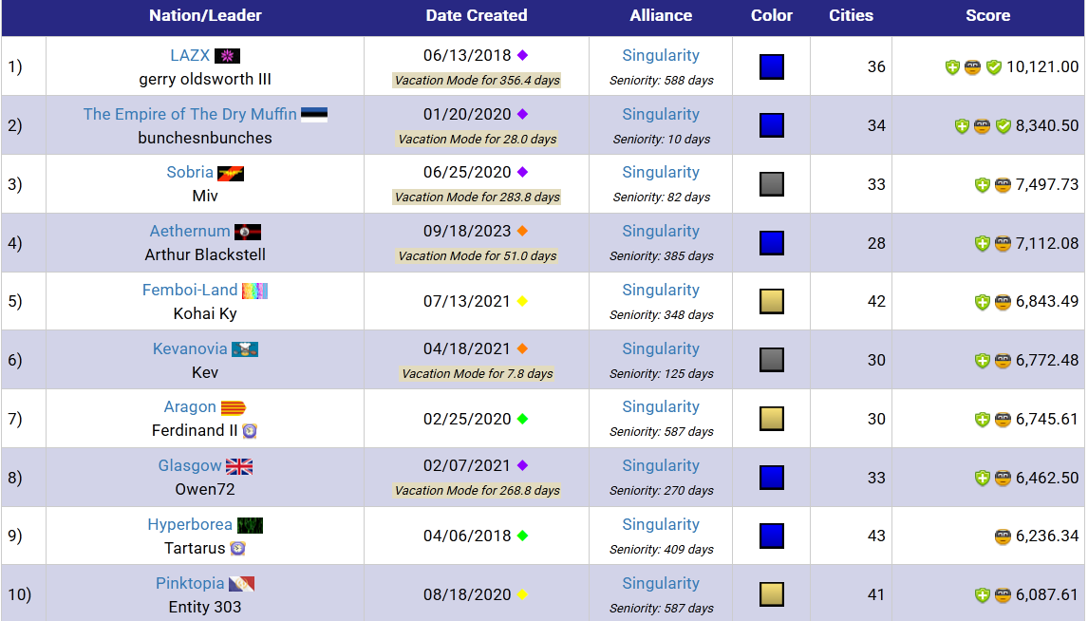
Task: Click the Score column header
Action: (x=988, y=15)
